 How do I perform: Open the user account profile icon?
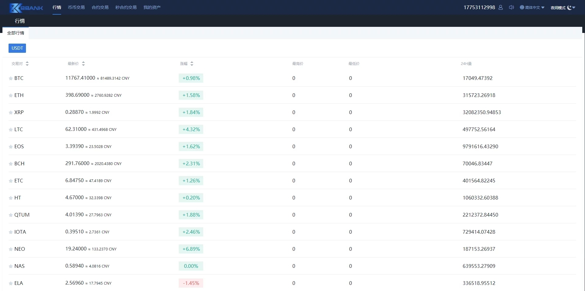click(500, 7)
